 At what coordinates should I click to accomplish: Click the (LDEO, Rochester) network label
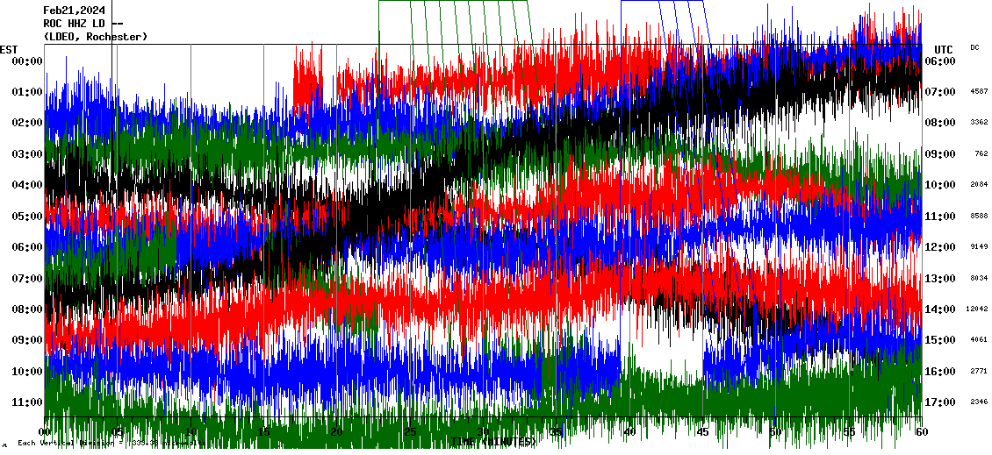click(95, 37)
